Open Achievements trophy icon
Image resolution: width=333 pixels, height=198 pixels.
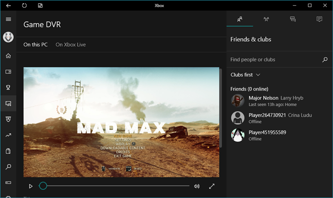click(8, 87)
